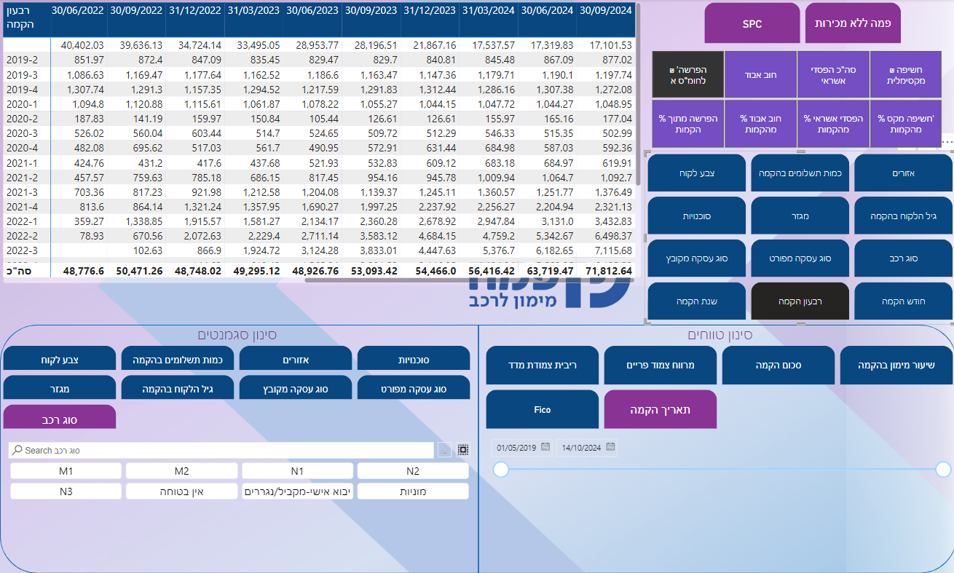The height and width of the screenshot is (573, 954).
Task: Click the Fico range filter button
Action: click(543, 409)
